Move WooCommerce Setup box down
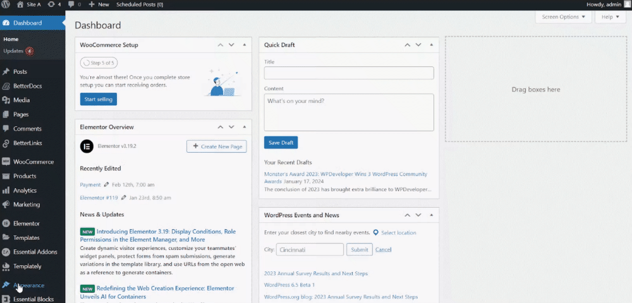The image size is (632, 303). 231,45
